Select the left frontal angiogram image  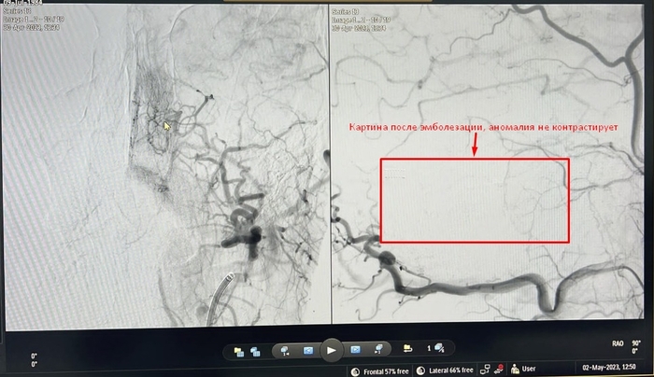165,167
